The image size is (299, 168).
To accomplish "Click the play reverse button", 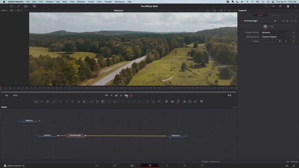I will [111, 95].
